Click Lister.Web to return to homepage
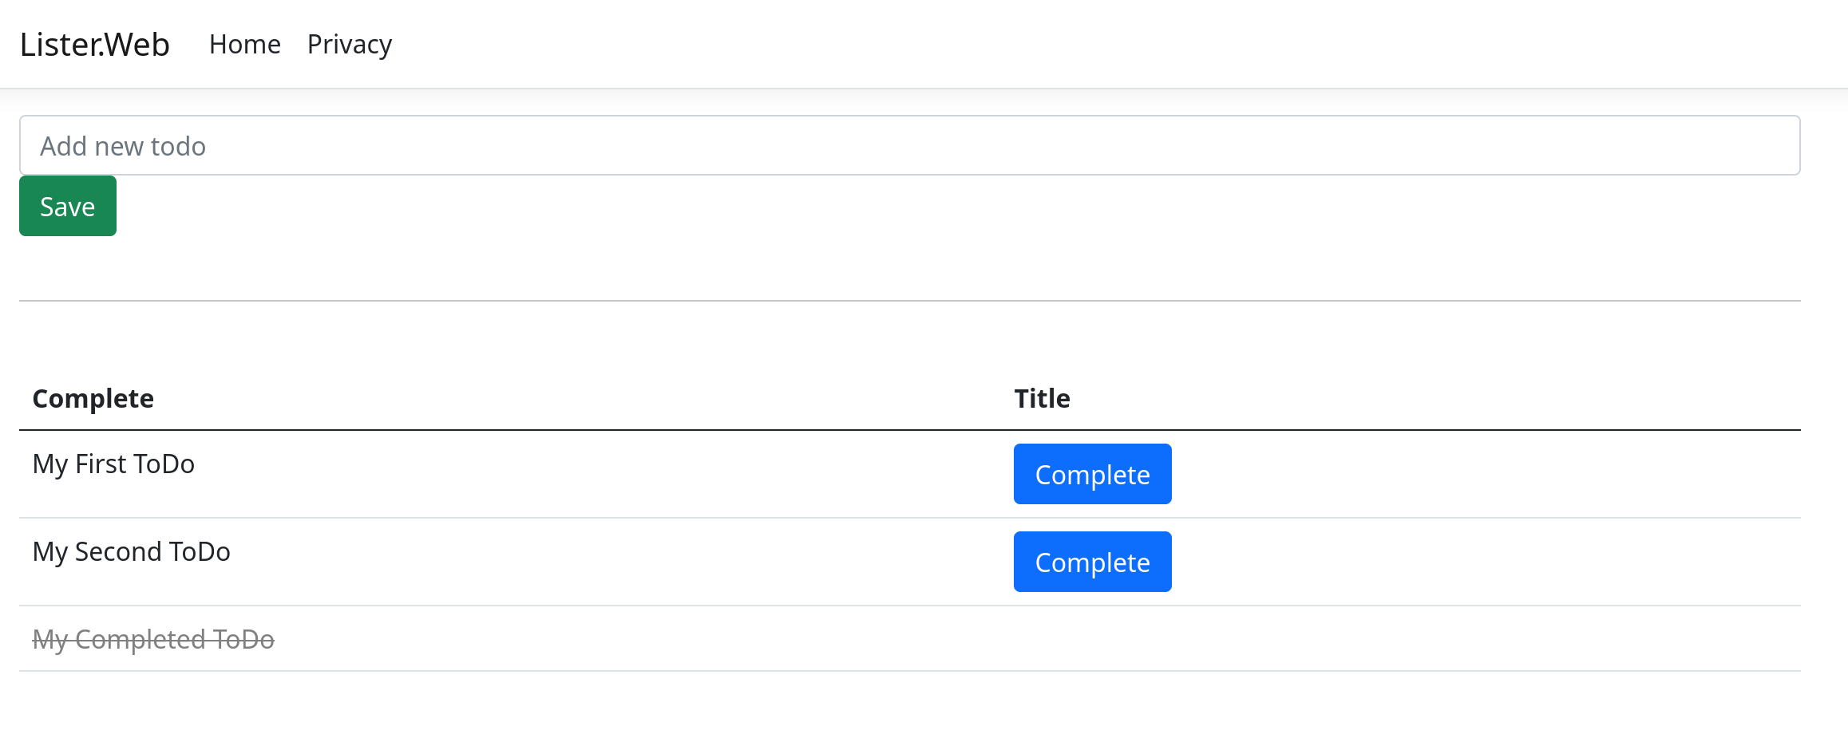Image resolution: width=1848 pixels, height=742 pixels. (93, 44)
